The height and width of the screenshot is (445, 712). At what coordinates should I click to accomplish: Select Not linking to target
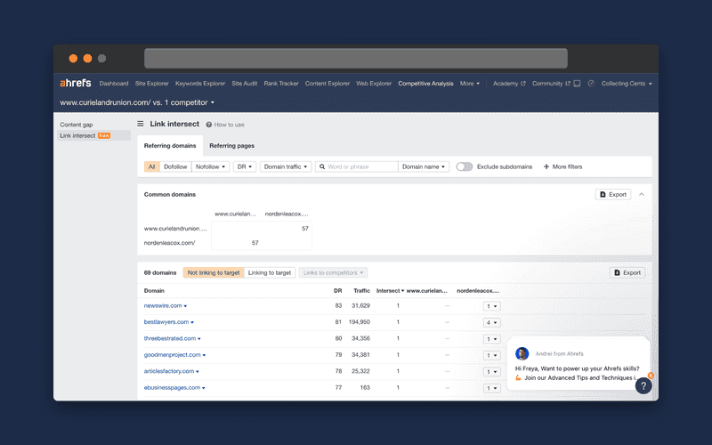pos(214,273)
